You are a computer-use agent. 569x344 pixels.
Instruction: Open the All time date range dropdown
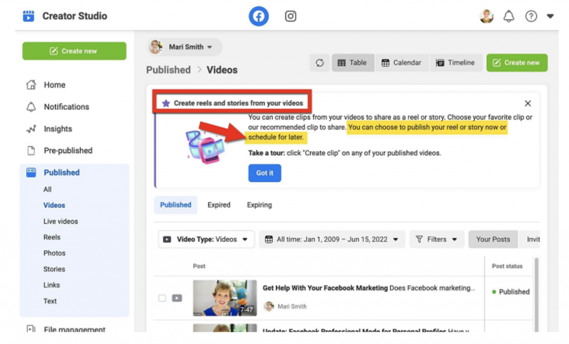[x=332, y=240]
